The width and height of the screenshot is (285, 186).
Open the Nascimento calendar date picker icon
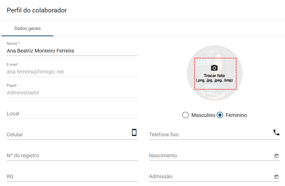276,156
